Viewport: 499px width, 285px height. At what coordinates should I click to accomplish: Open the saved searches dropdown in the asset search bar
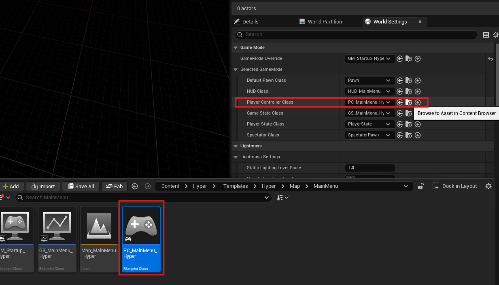(x=267, y=198)
